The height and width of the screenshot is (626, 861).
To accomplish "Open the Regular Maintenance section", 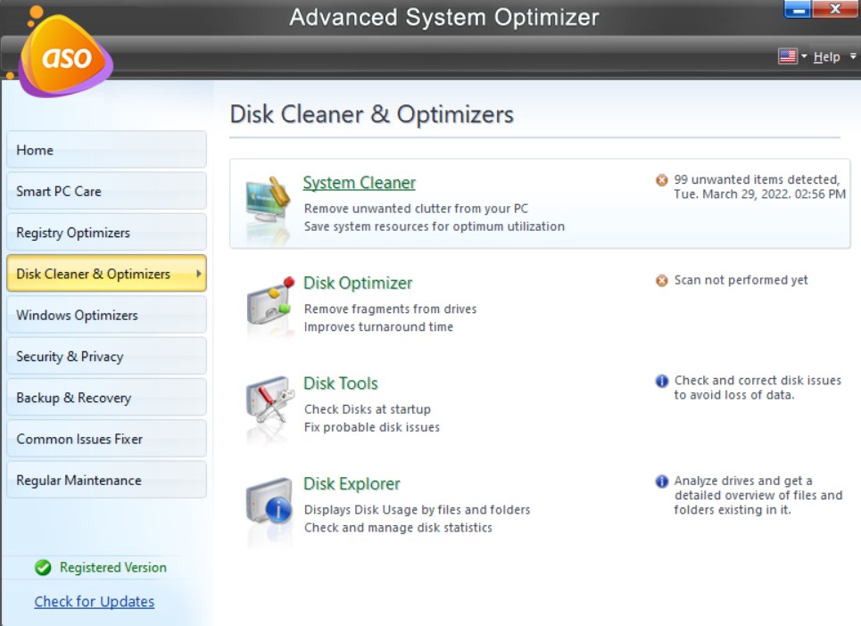I will [x=106, y=480].
